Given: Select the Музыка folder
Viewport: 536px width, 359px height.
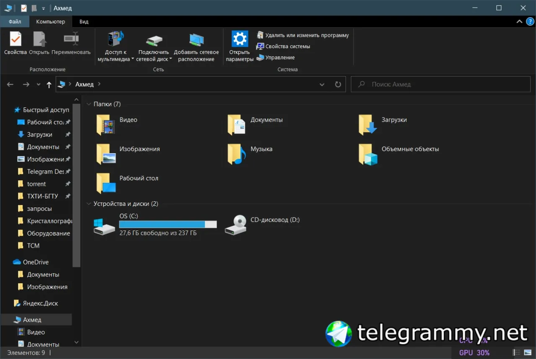Looking at the screenshot, I should coord(250,154).
